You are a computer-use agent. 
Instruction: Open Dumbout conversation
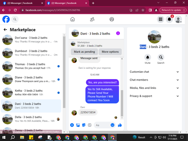click(31, 53)
